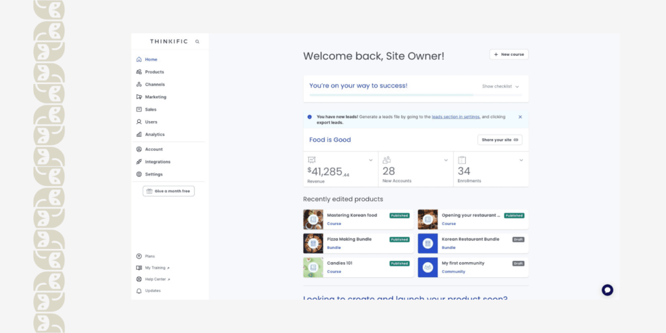The width and height of the screenshot is (666, 333).
Task: Open the Revenue card dropdown chevron
Action: [371, 160]
